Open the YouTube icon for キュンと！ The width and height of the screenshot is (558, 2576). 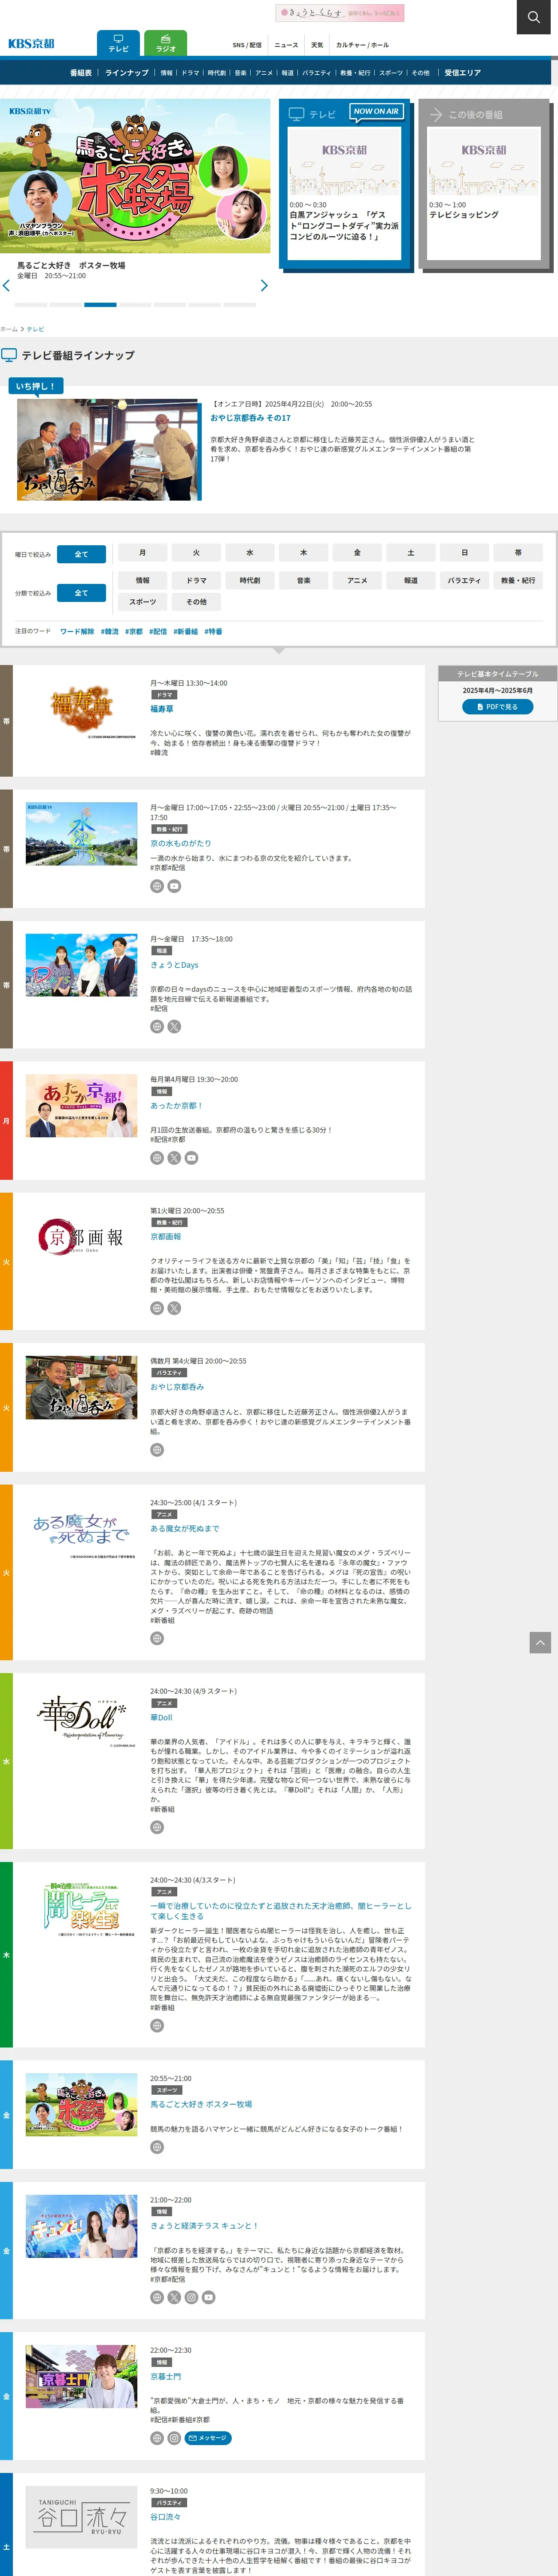(208, 2297)
